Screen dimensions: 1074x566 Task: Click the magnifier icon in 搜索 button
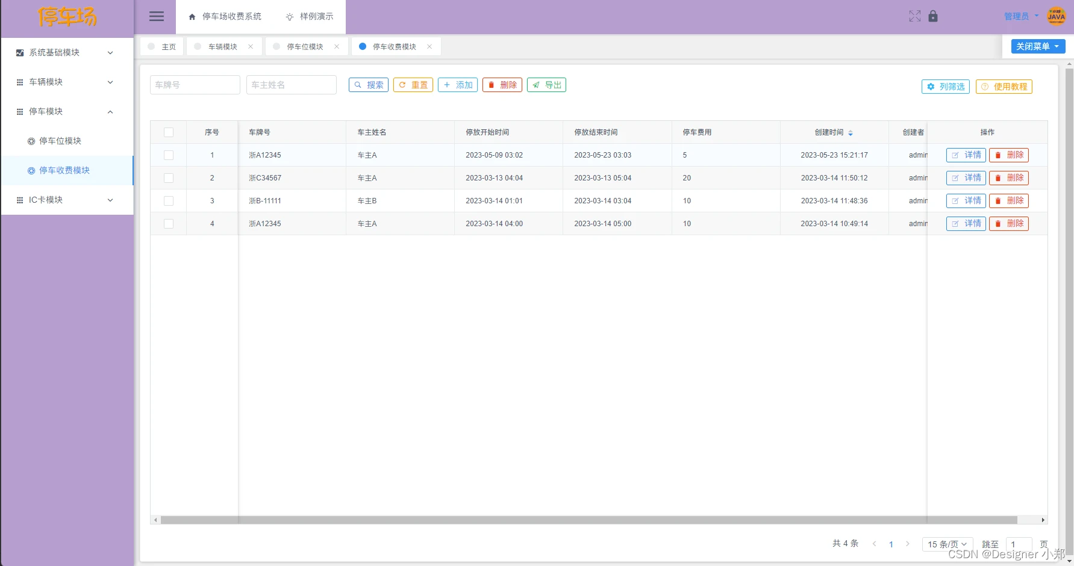coord(358,85)
